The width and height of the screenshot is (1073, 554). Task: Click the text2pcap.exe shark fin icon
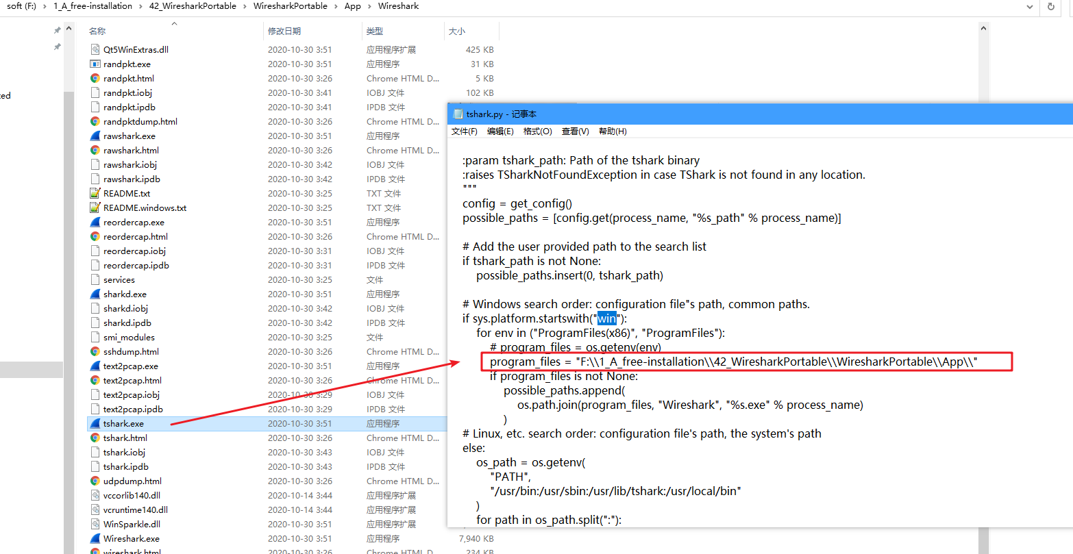pos(95,366)
